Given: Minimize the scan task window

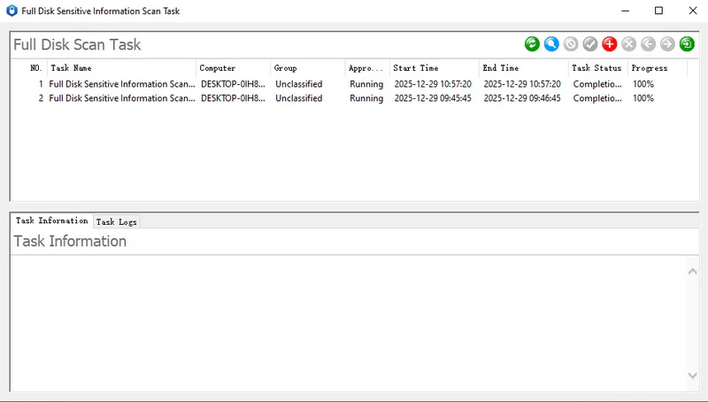Looking at the screenshot, I should tap(626, 11).
